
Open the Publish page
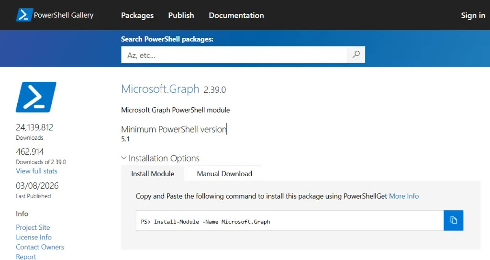point(181,15)
